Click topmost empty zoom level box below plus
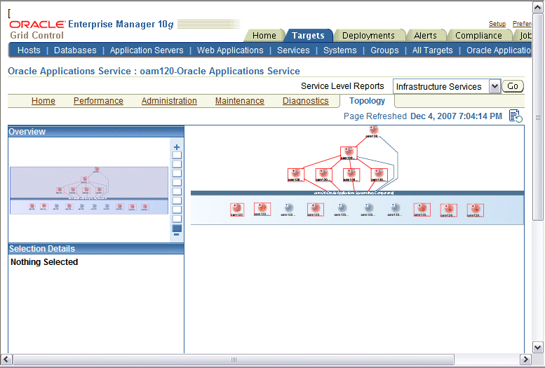Viewport: 545px width, 368px height. point(177,155)
